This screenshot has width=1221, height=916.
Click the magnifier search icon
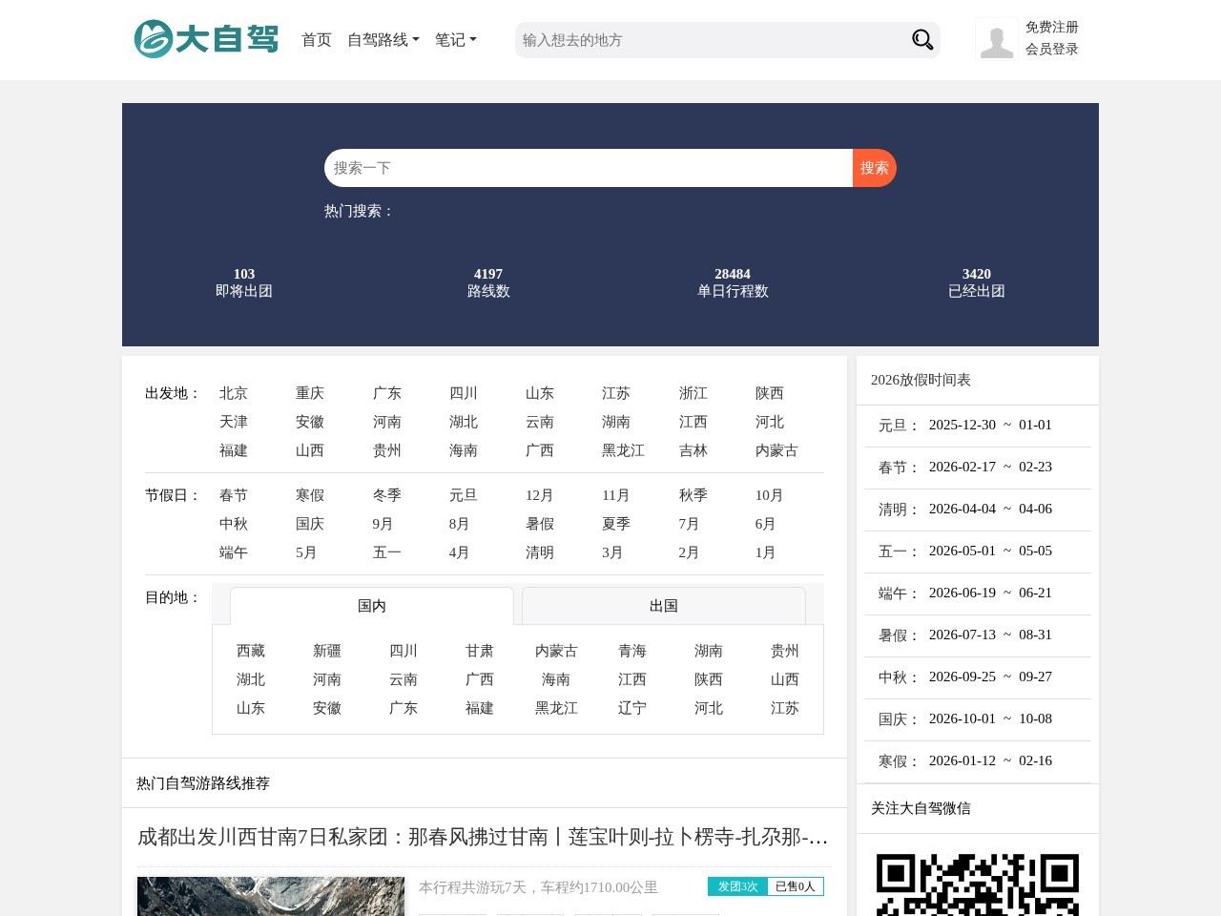[x=921, y=39]
